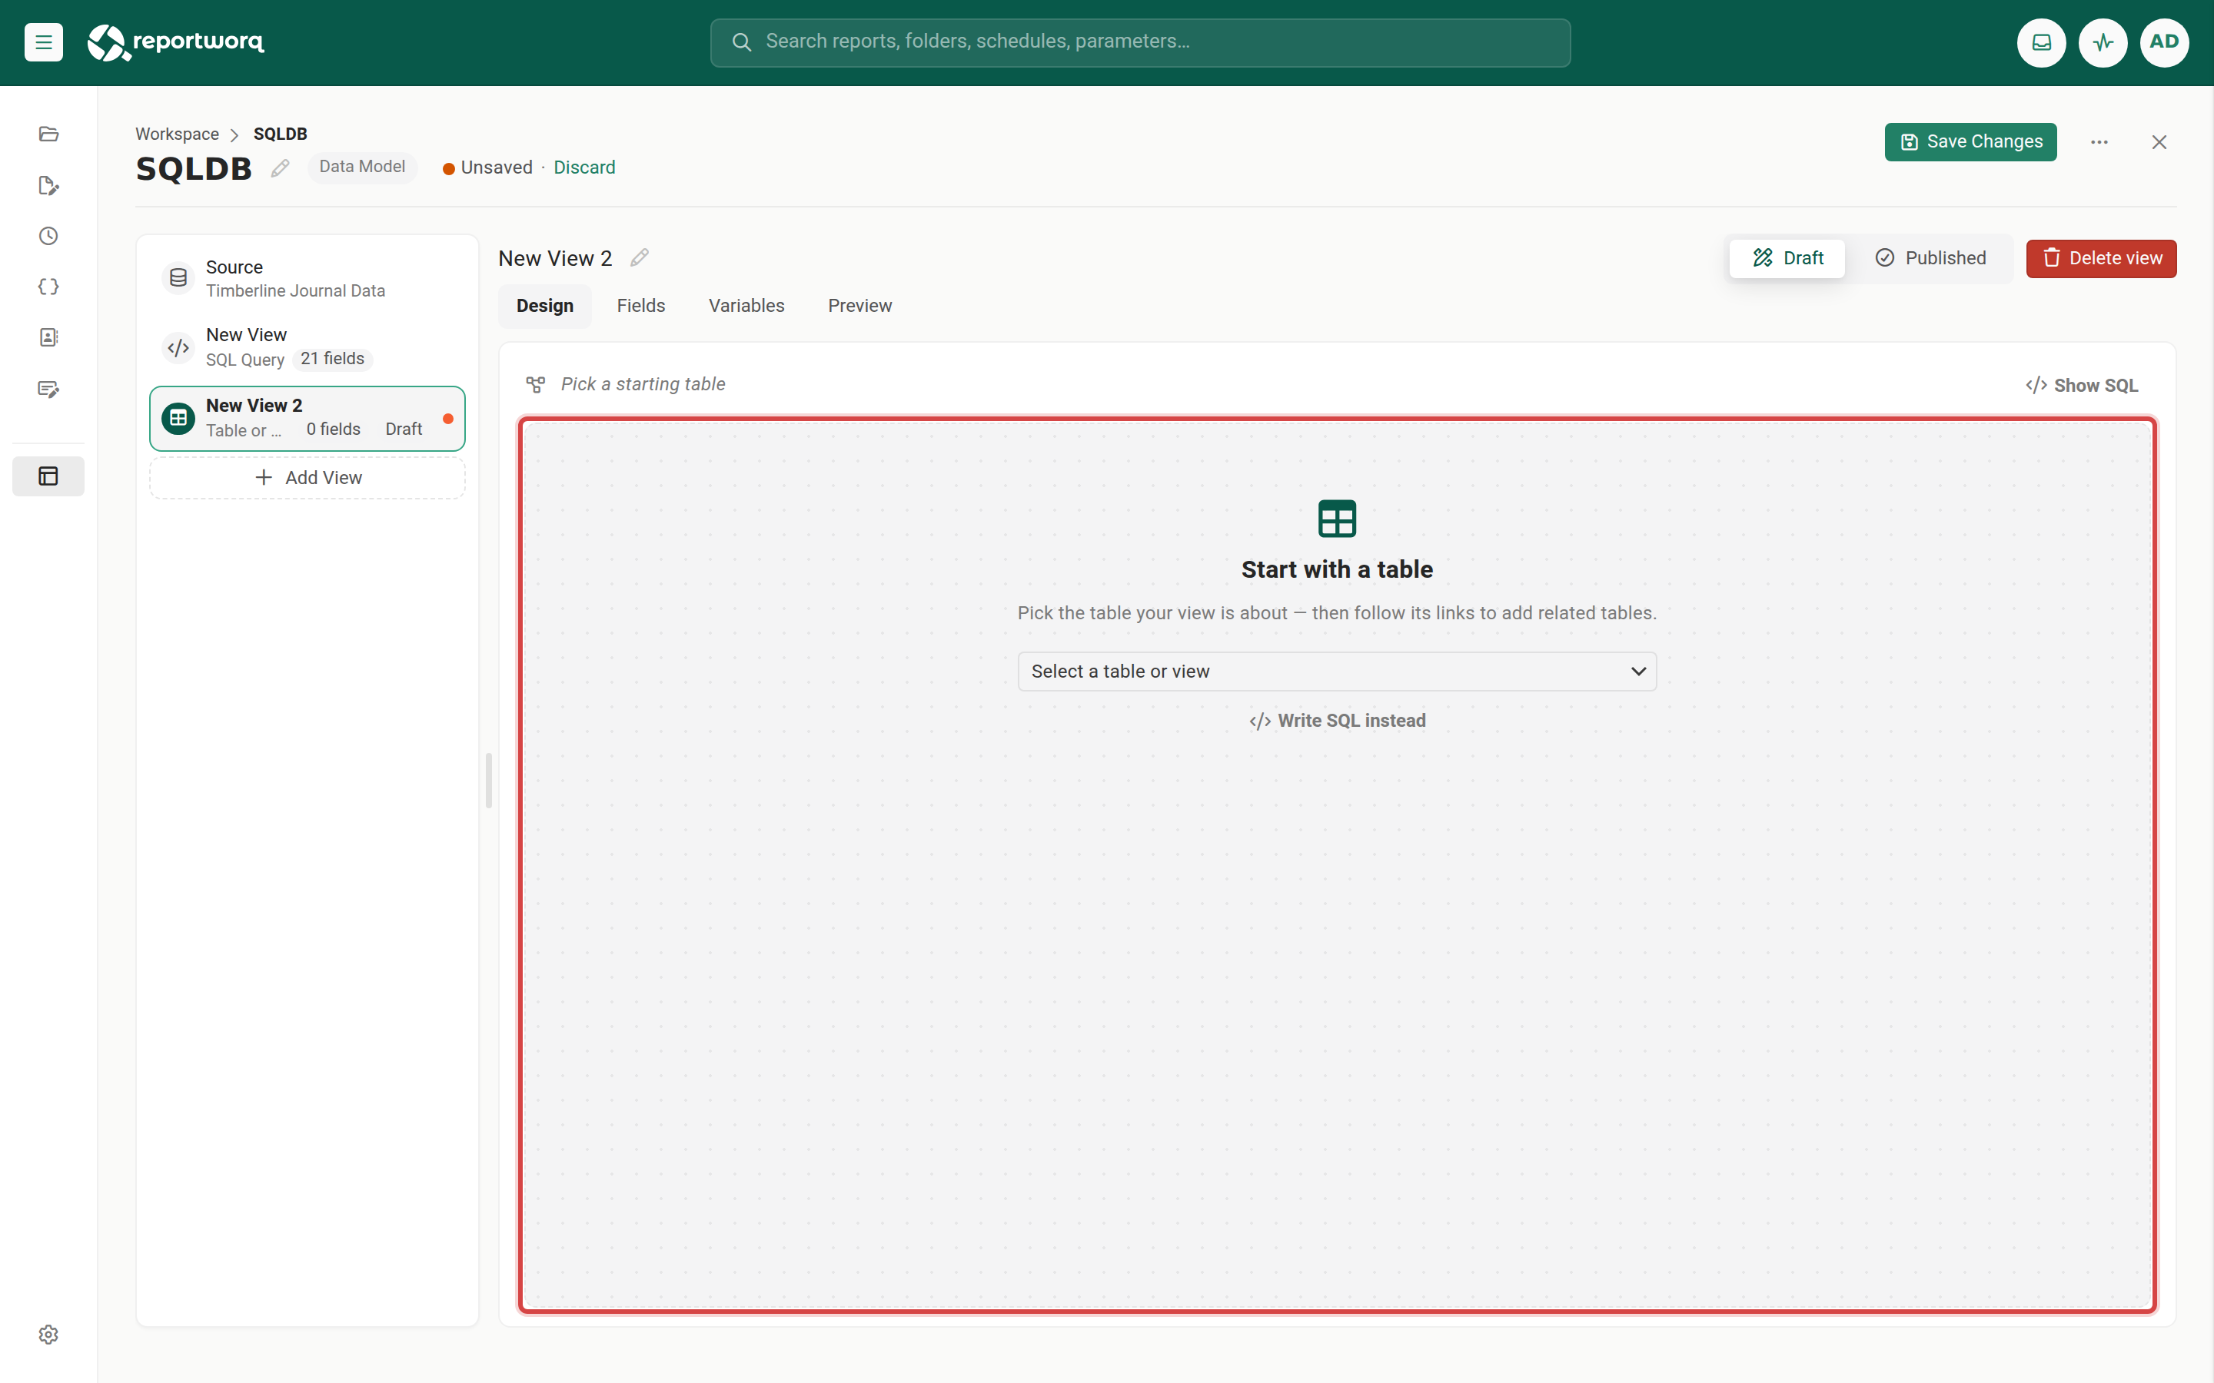The width and height of the screenshot is (2214, 1383).
Task: Open the hamburger menu button
Action: (x=43, y=42)
